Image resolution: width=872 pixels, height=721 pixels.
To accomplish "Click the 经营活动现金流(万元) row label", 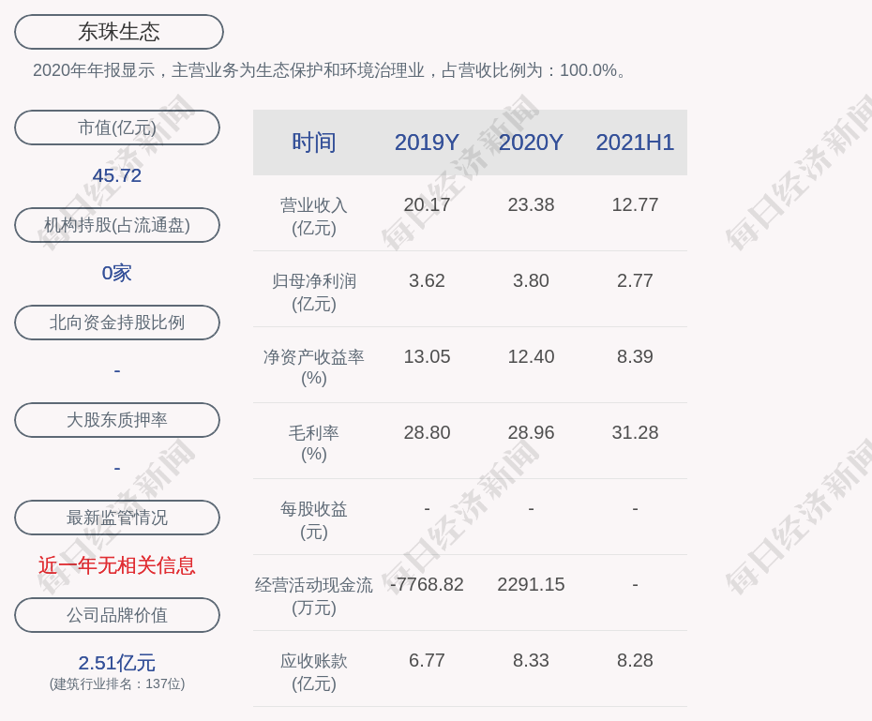I will (x=314, y=596).
